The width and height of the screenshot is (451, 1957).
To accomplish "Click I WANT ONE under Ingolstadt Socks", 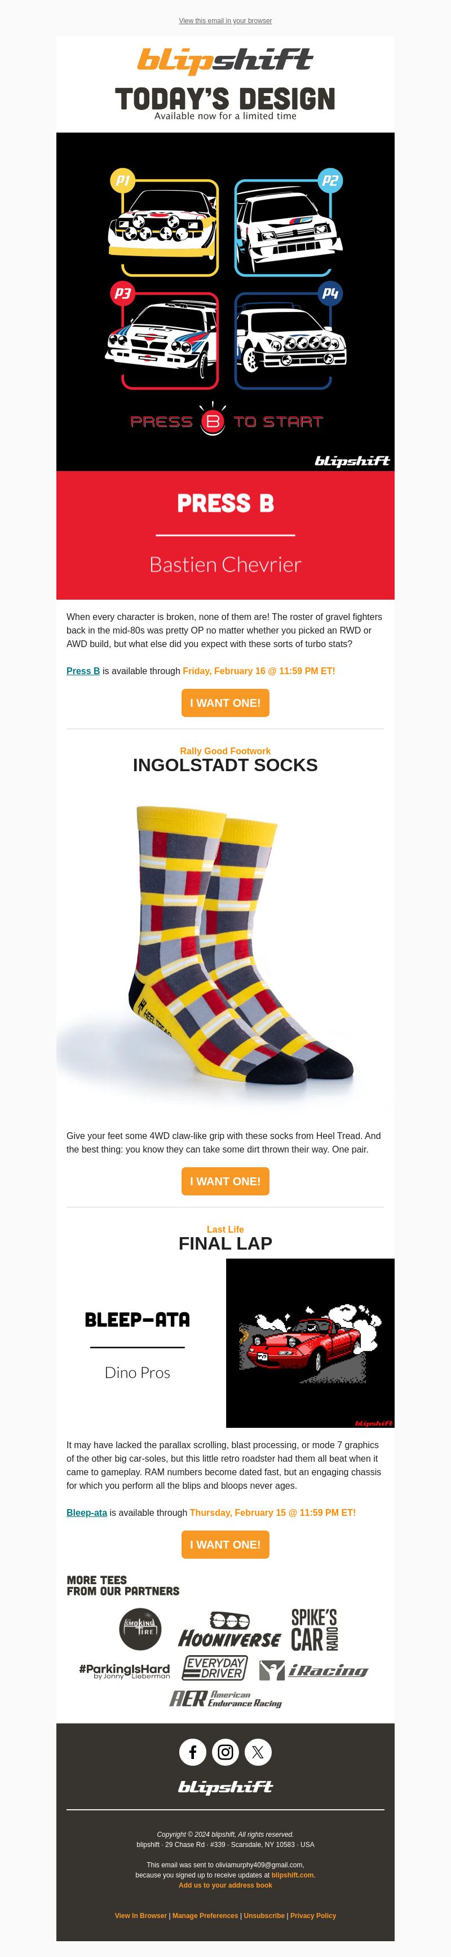I will pyautogui.click(x=225, y=1181).
